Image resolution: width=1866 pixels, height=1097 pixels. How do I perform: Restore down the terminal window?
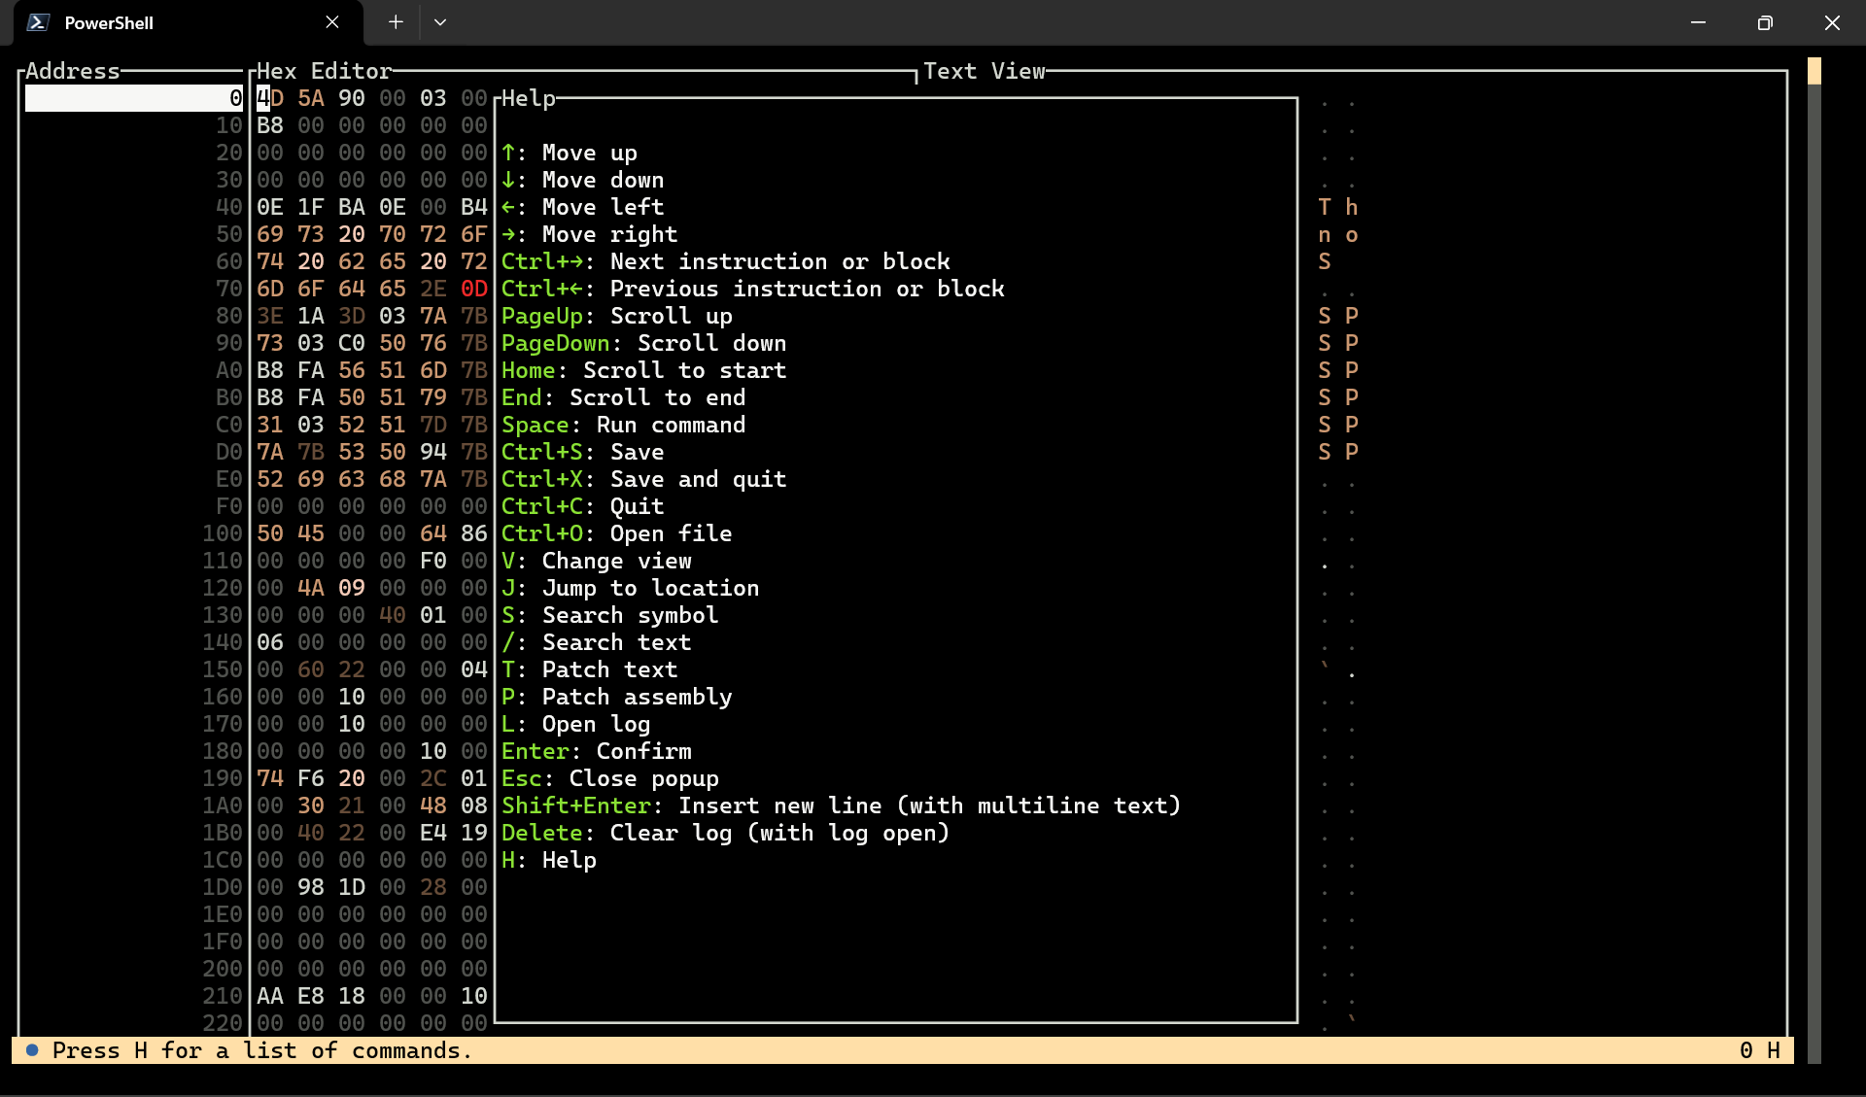[1765, 22]
